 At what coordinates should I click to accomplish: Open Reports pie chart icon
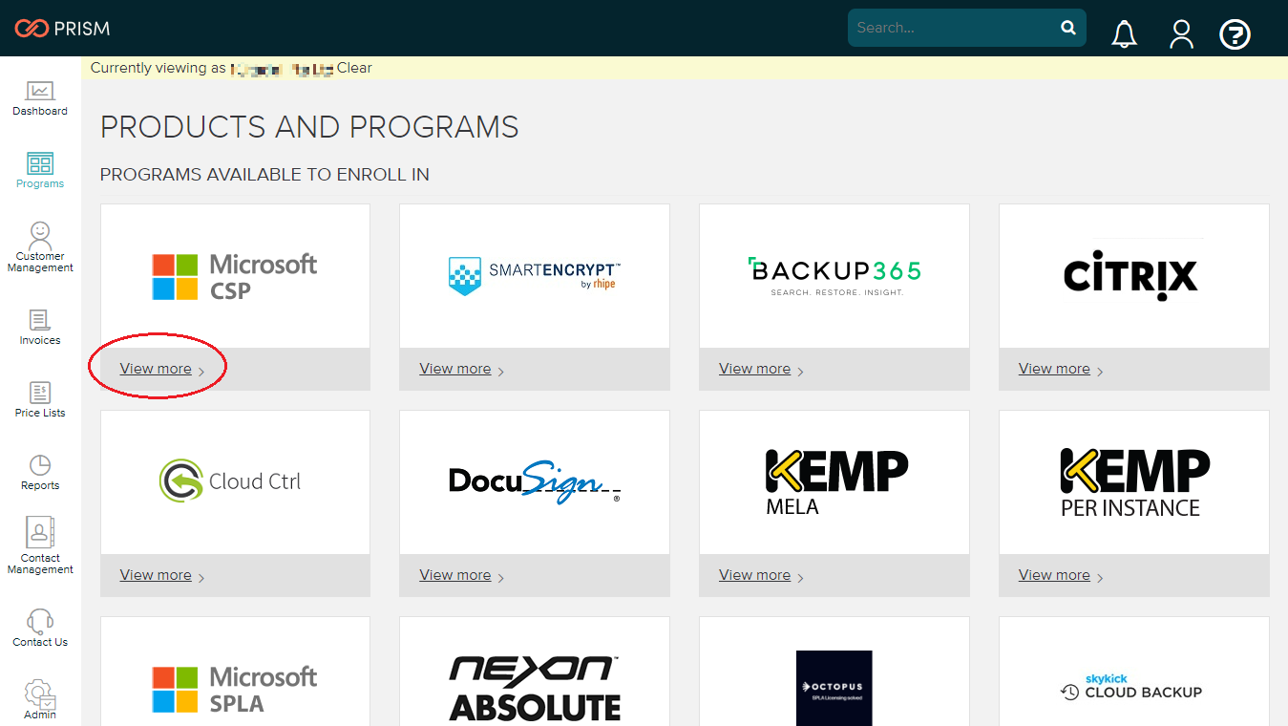click(x=40, y=465)
